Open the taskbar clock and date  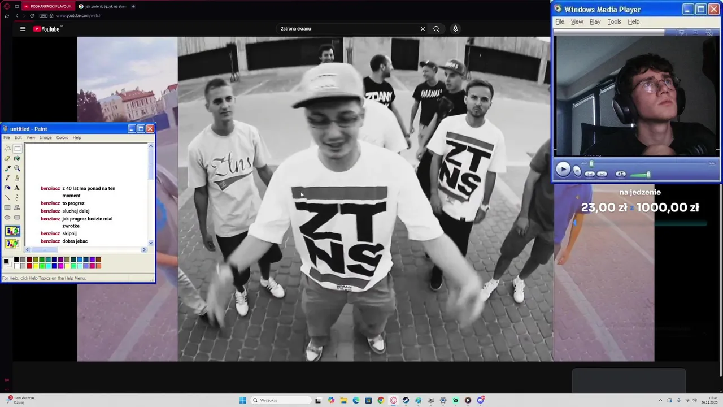pos(709,400)
